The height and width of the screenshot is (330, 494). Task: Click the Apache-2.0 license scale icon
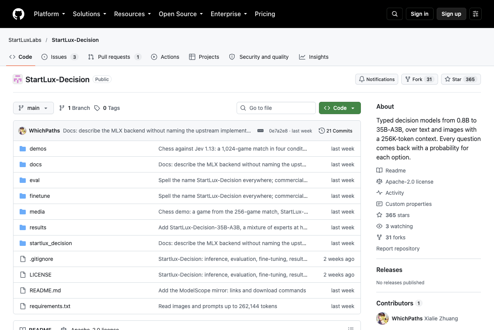[x=379, y=182]
